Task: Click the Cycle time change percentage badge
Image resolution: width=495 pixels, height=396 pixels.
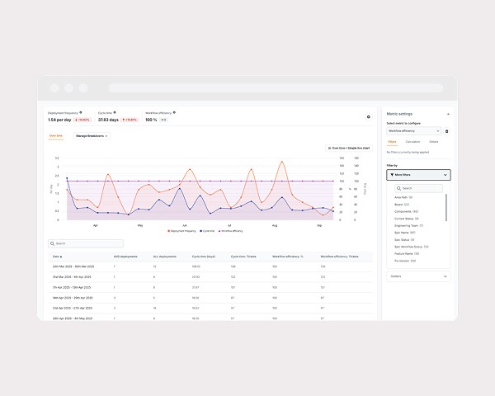Action: [130, 120]
